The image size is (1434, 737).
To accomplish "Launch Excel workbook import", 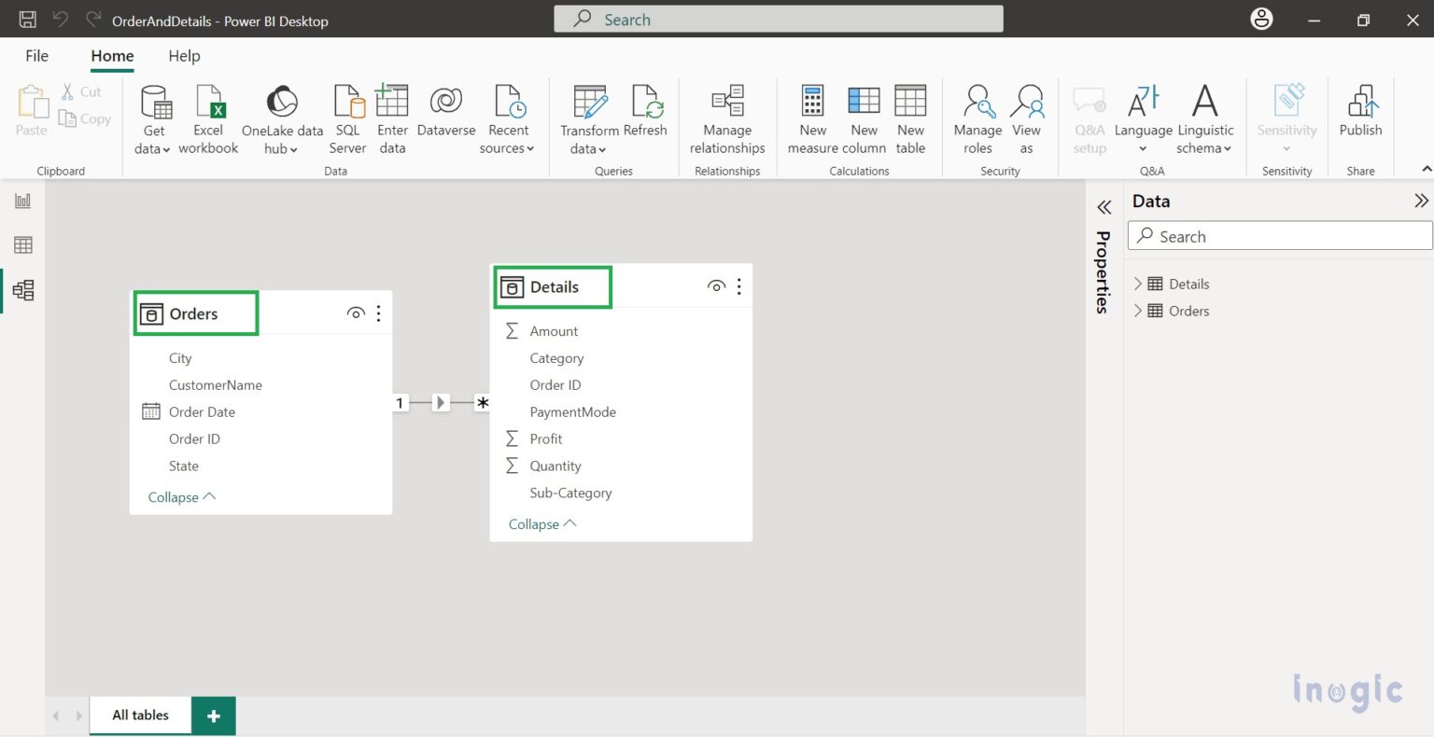I will tap(208, 118).
